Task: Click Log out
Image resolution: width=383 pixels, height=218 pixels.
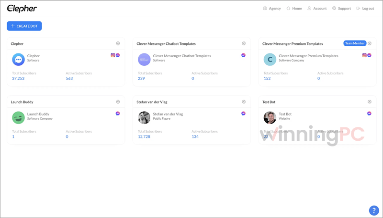Action: tap(365, 9)
